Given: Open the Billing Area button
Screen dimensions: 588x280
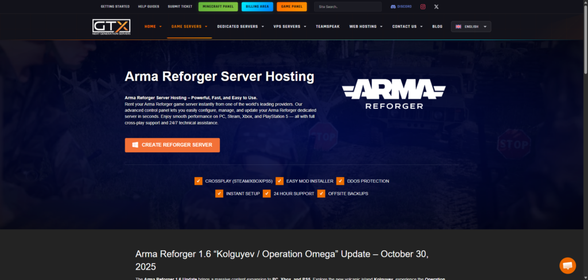Looking at the screenshot, I should [257, 7].
